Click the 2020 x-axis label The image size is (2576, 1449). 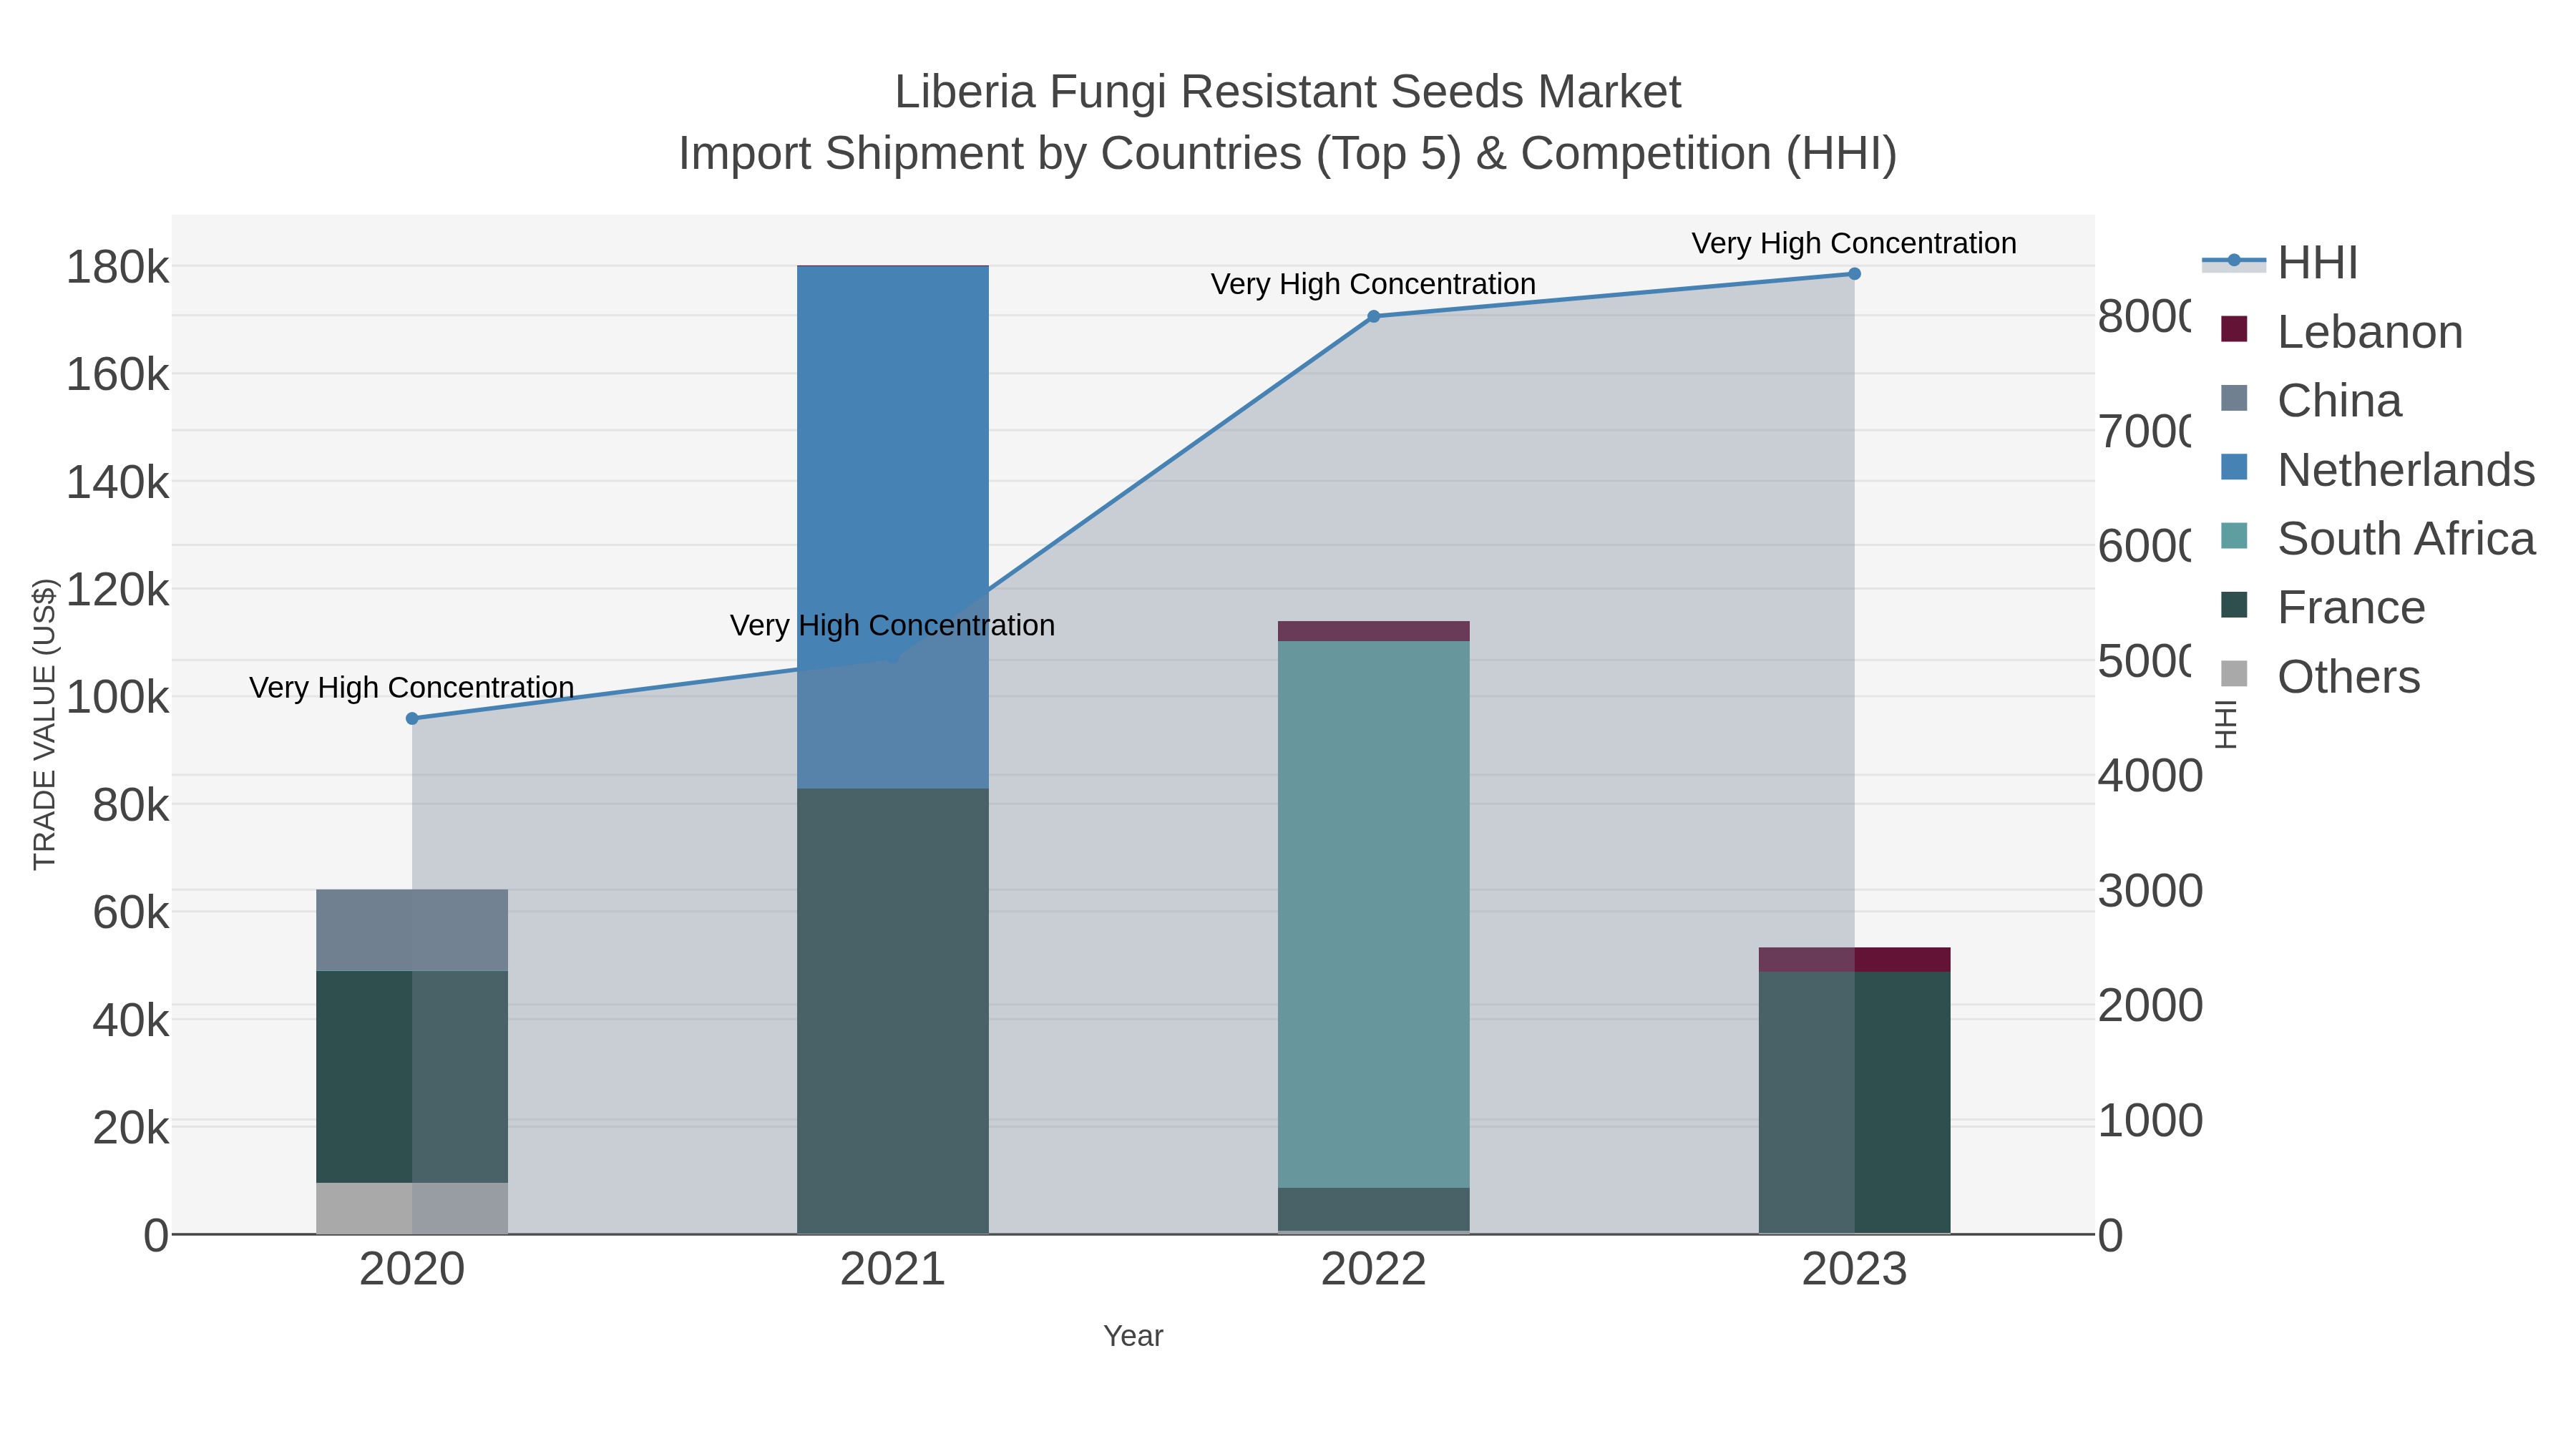point(412,1270)
